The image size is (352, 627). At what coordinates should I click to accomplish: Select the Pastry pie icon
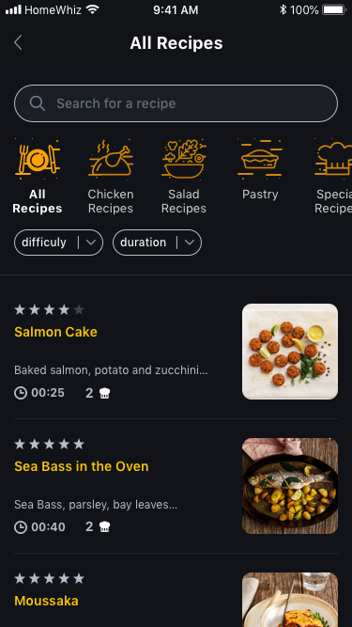260,159
